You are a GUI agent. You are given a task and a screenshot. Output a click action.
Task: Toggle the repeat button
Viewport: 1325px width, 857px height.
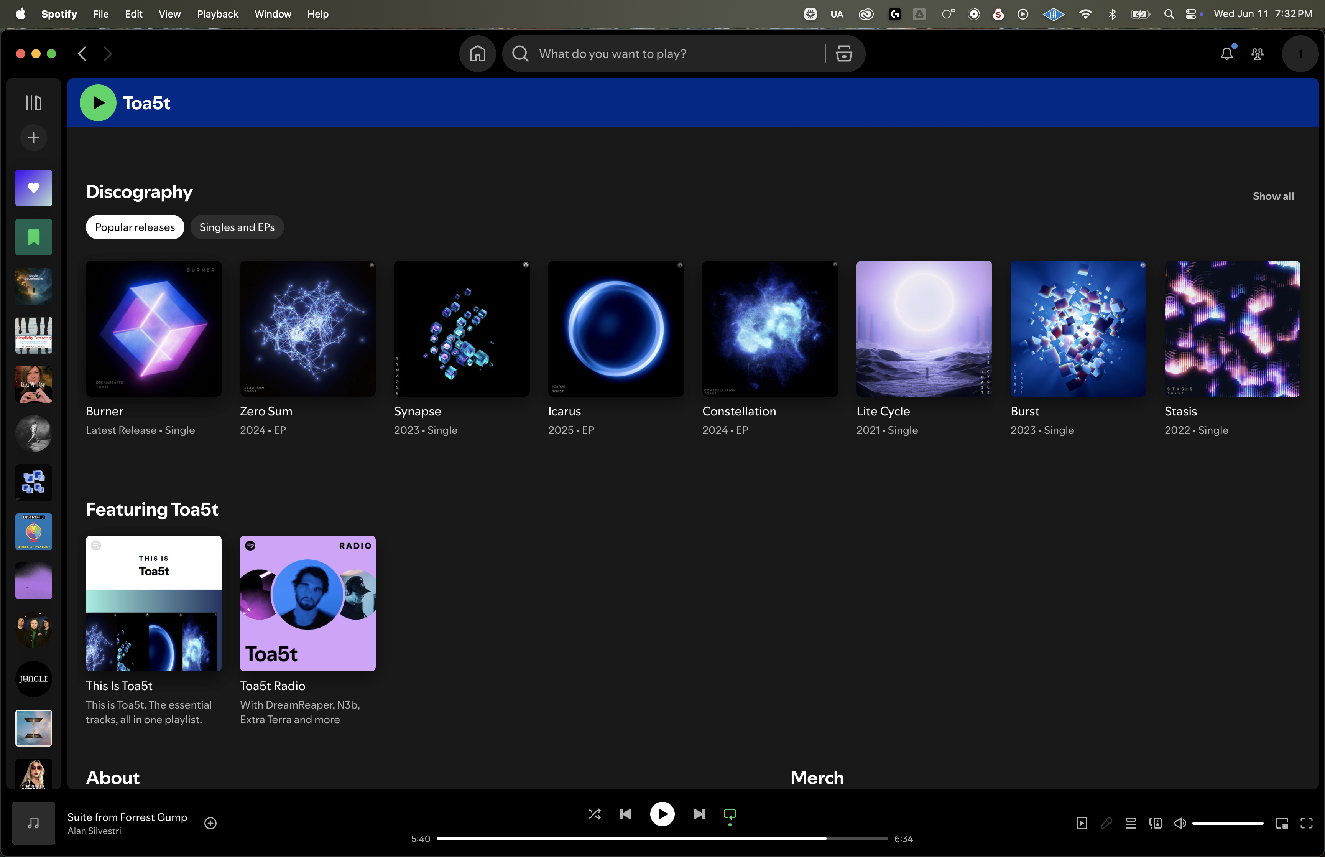[x=730, y=814]
